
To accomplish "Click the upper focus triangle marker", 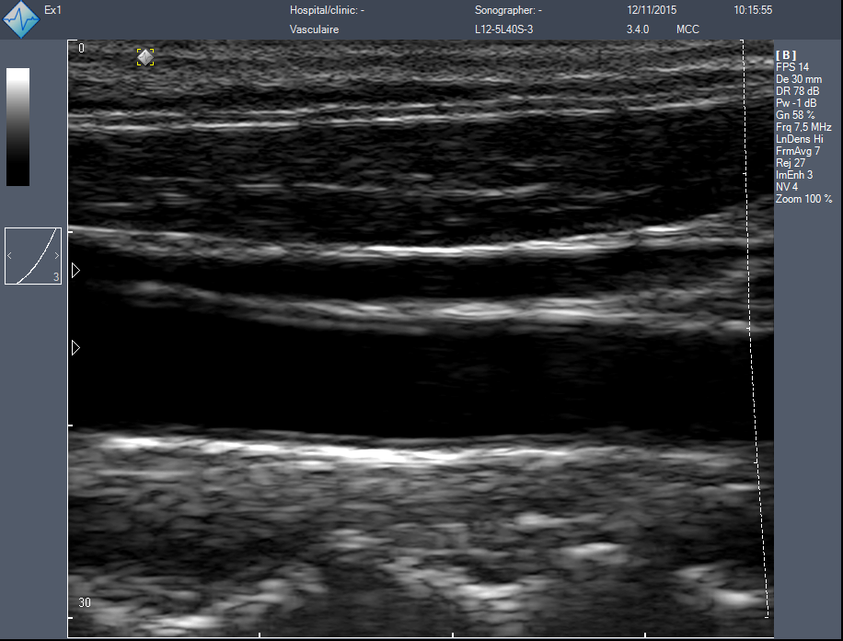I will click(75, 270).
